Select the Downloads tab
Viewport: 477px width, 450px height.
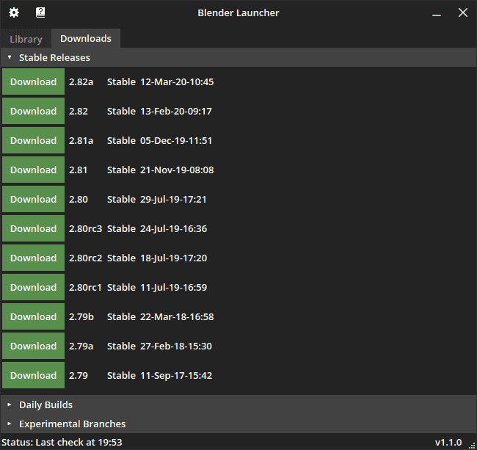[x=86, y=38]
